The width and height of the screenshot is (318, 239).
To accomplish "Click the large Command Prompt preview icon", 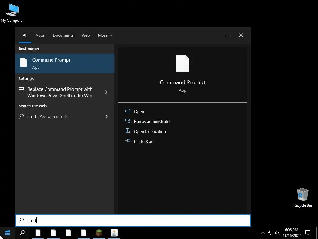I will (183, 63).
